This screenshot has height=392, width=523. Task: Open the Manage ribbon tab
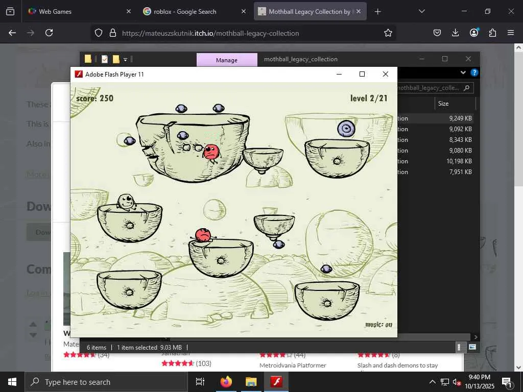pos(227,60)
